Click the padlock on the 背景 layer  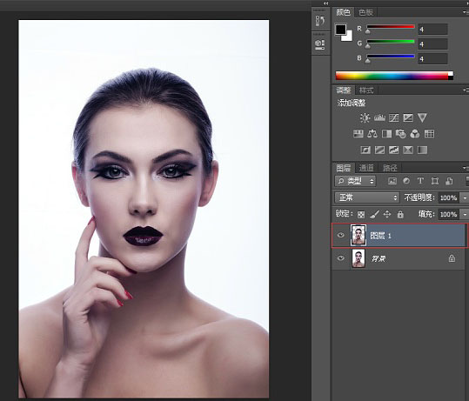point(452,258)
